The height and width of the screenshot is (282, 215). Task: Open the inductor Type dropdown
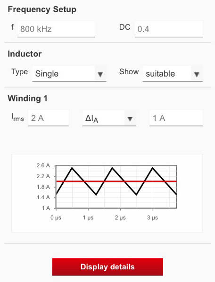click(69, 74)
